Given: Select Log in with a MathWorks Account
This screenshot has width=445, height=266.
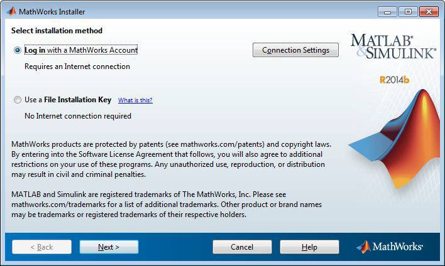Looking at the screenshot, I should coord(17,50).
